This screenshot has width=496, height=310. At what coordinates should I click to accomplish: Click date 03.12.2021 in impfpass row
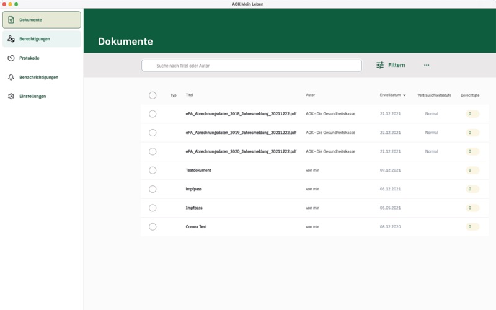point(390,189)
